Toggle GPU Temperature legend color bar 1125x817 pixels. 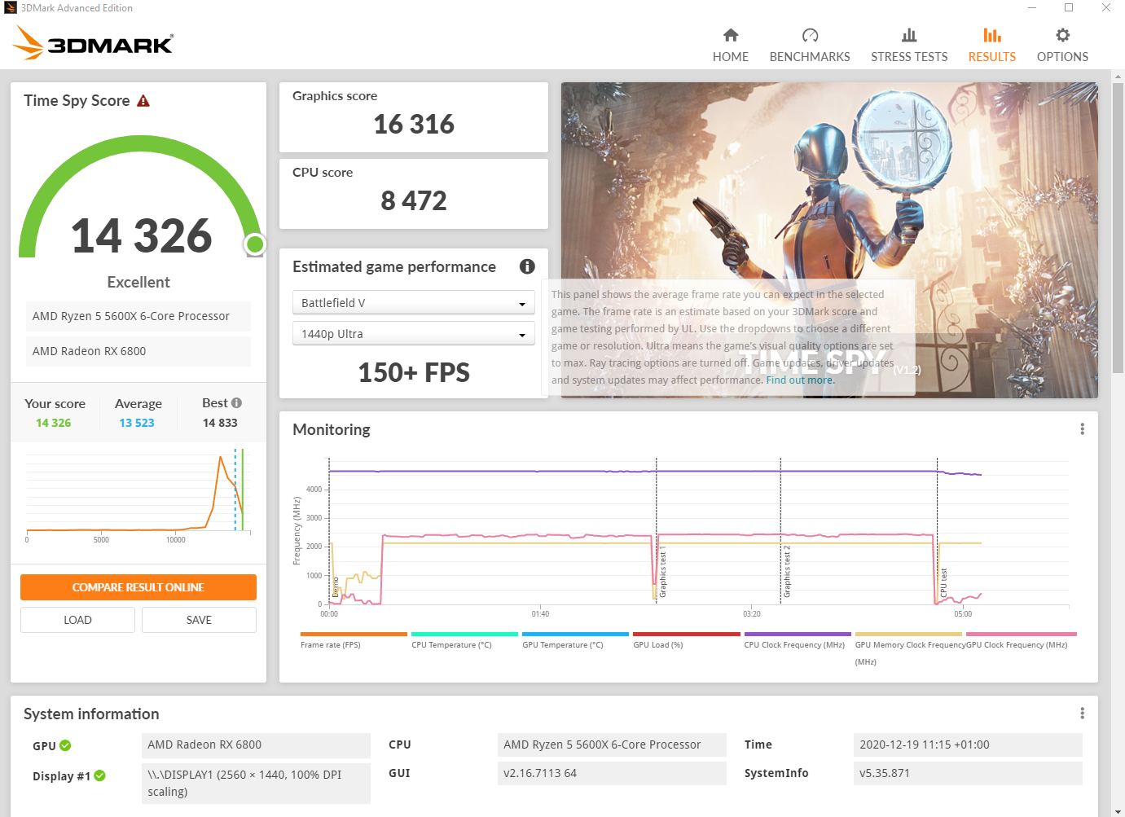[x=575, y=634]
